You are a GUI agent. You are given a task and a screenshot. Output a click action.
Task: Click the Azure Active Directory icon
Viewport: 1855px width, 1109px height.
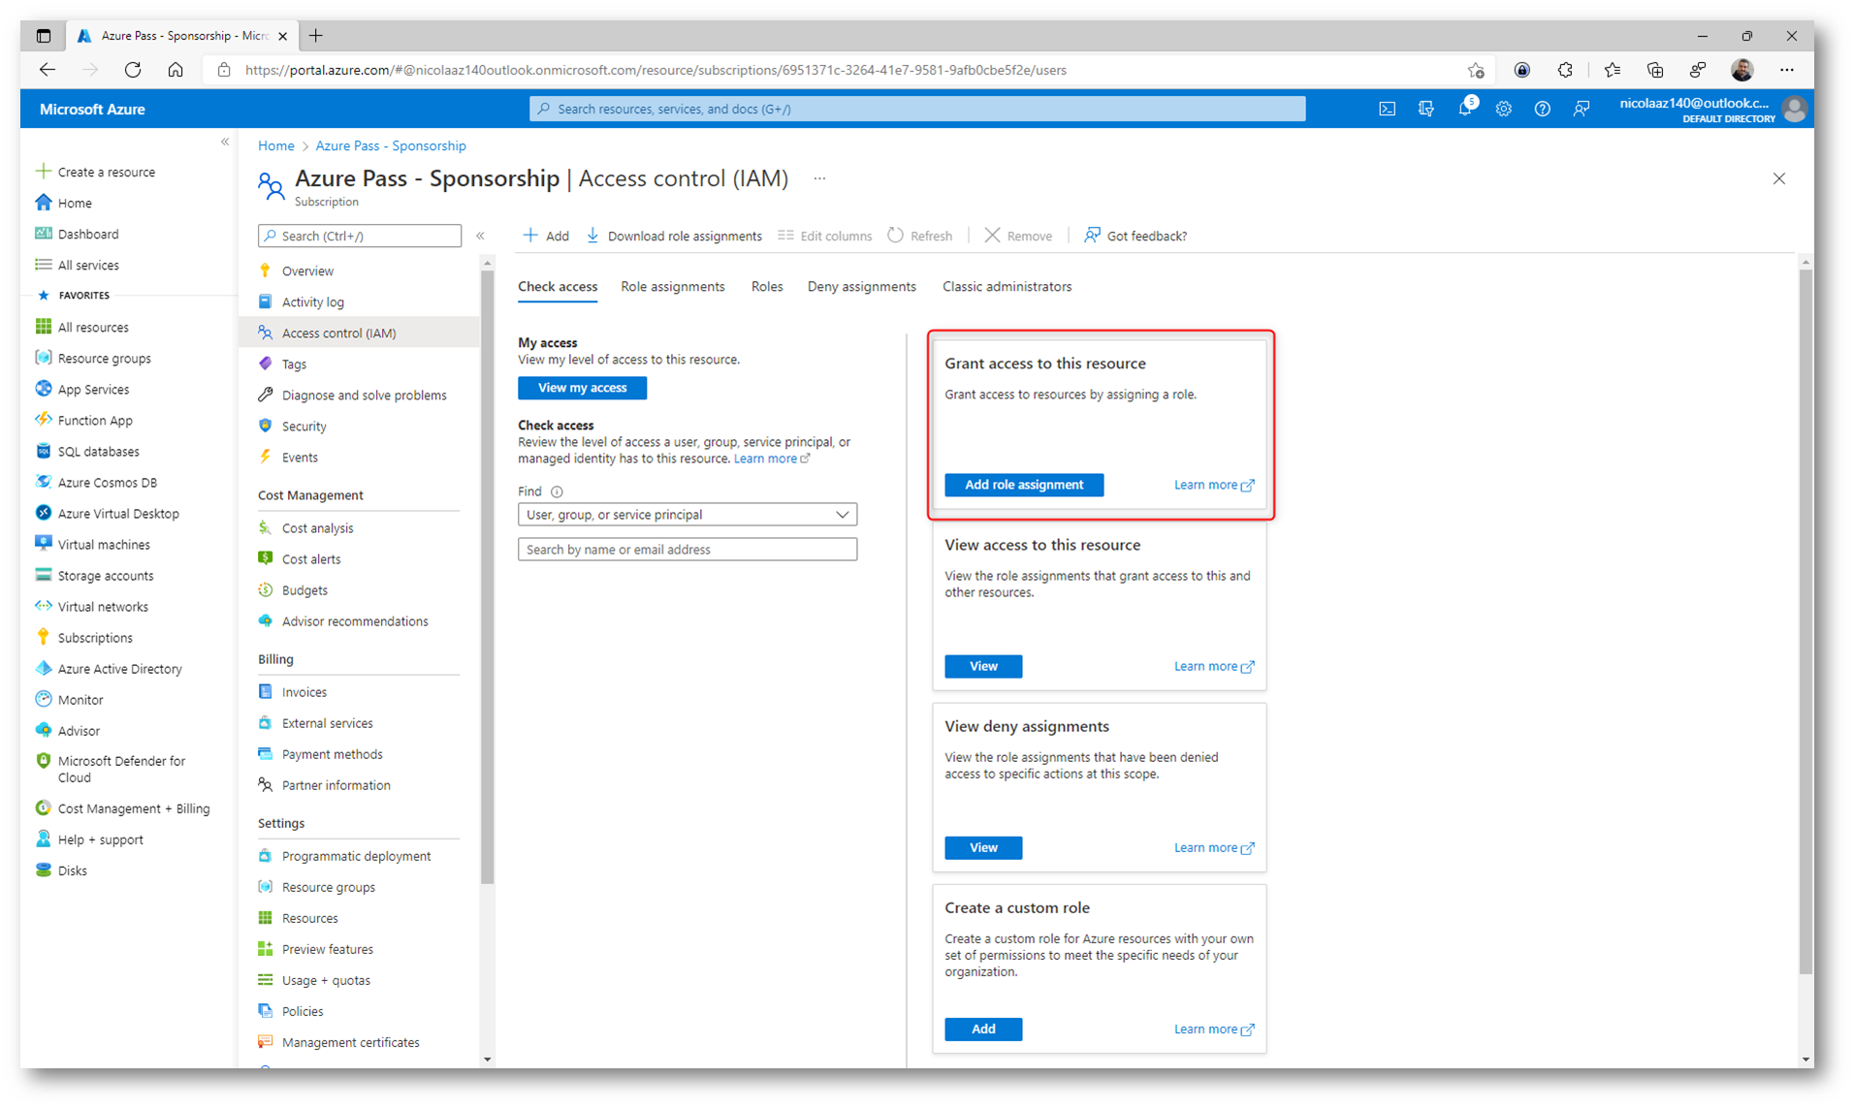coord(44,668)
